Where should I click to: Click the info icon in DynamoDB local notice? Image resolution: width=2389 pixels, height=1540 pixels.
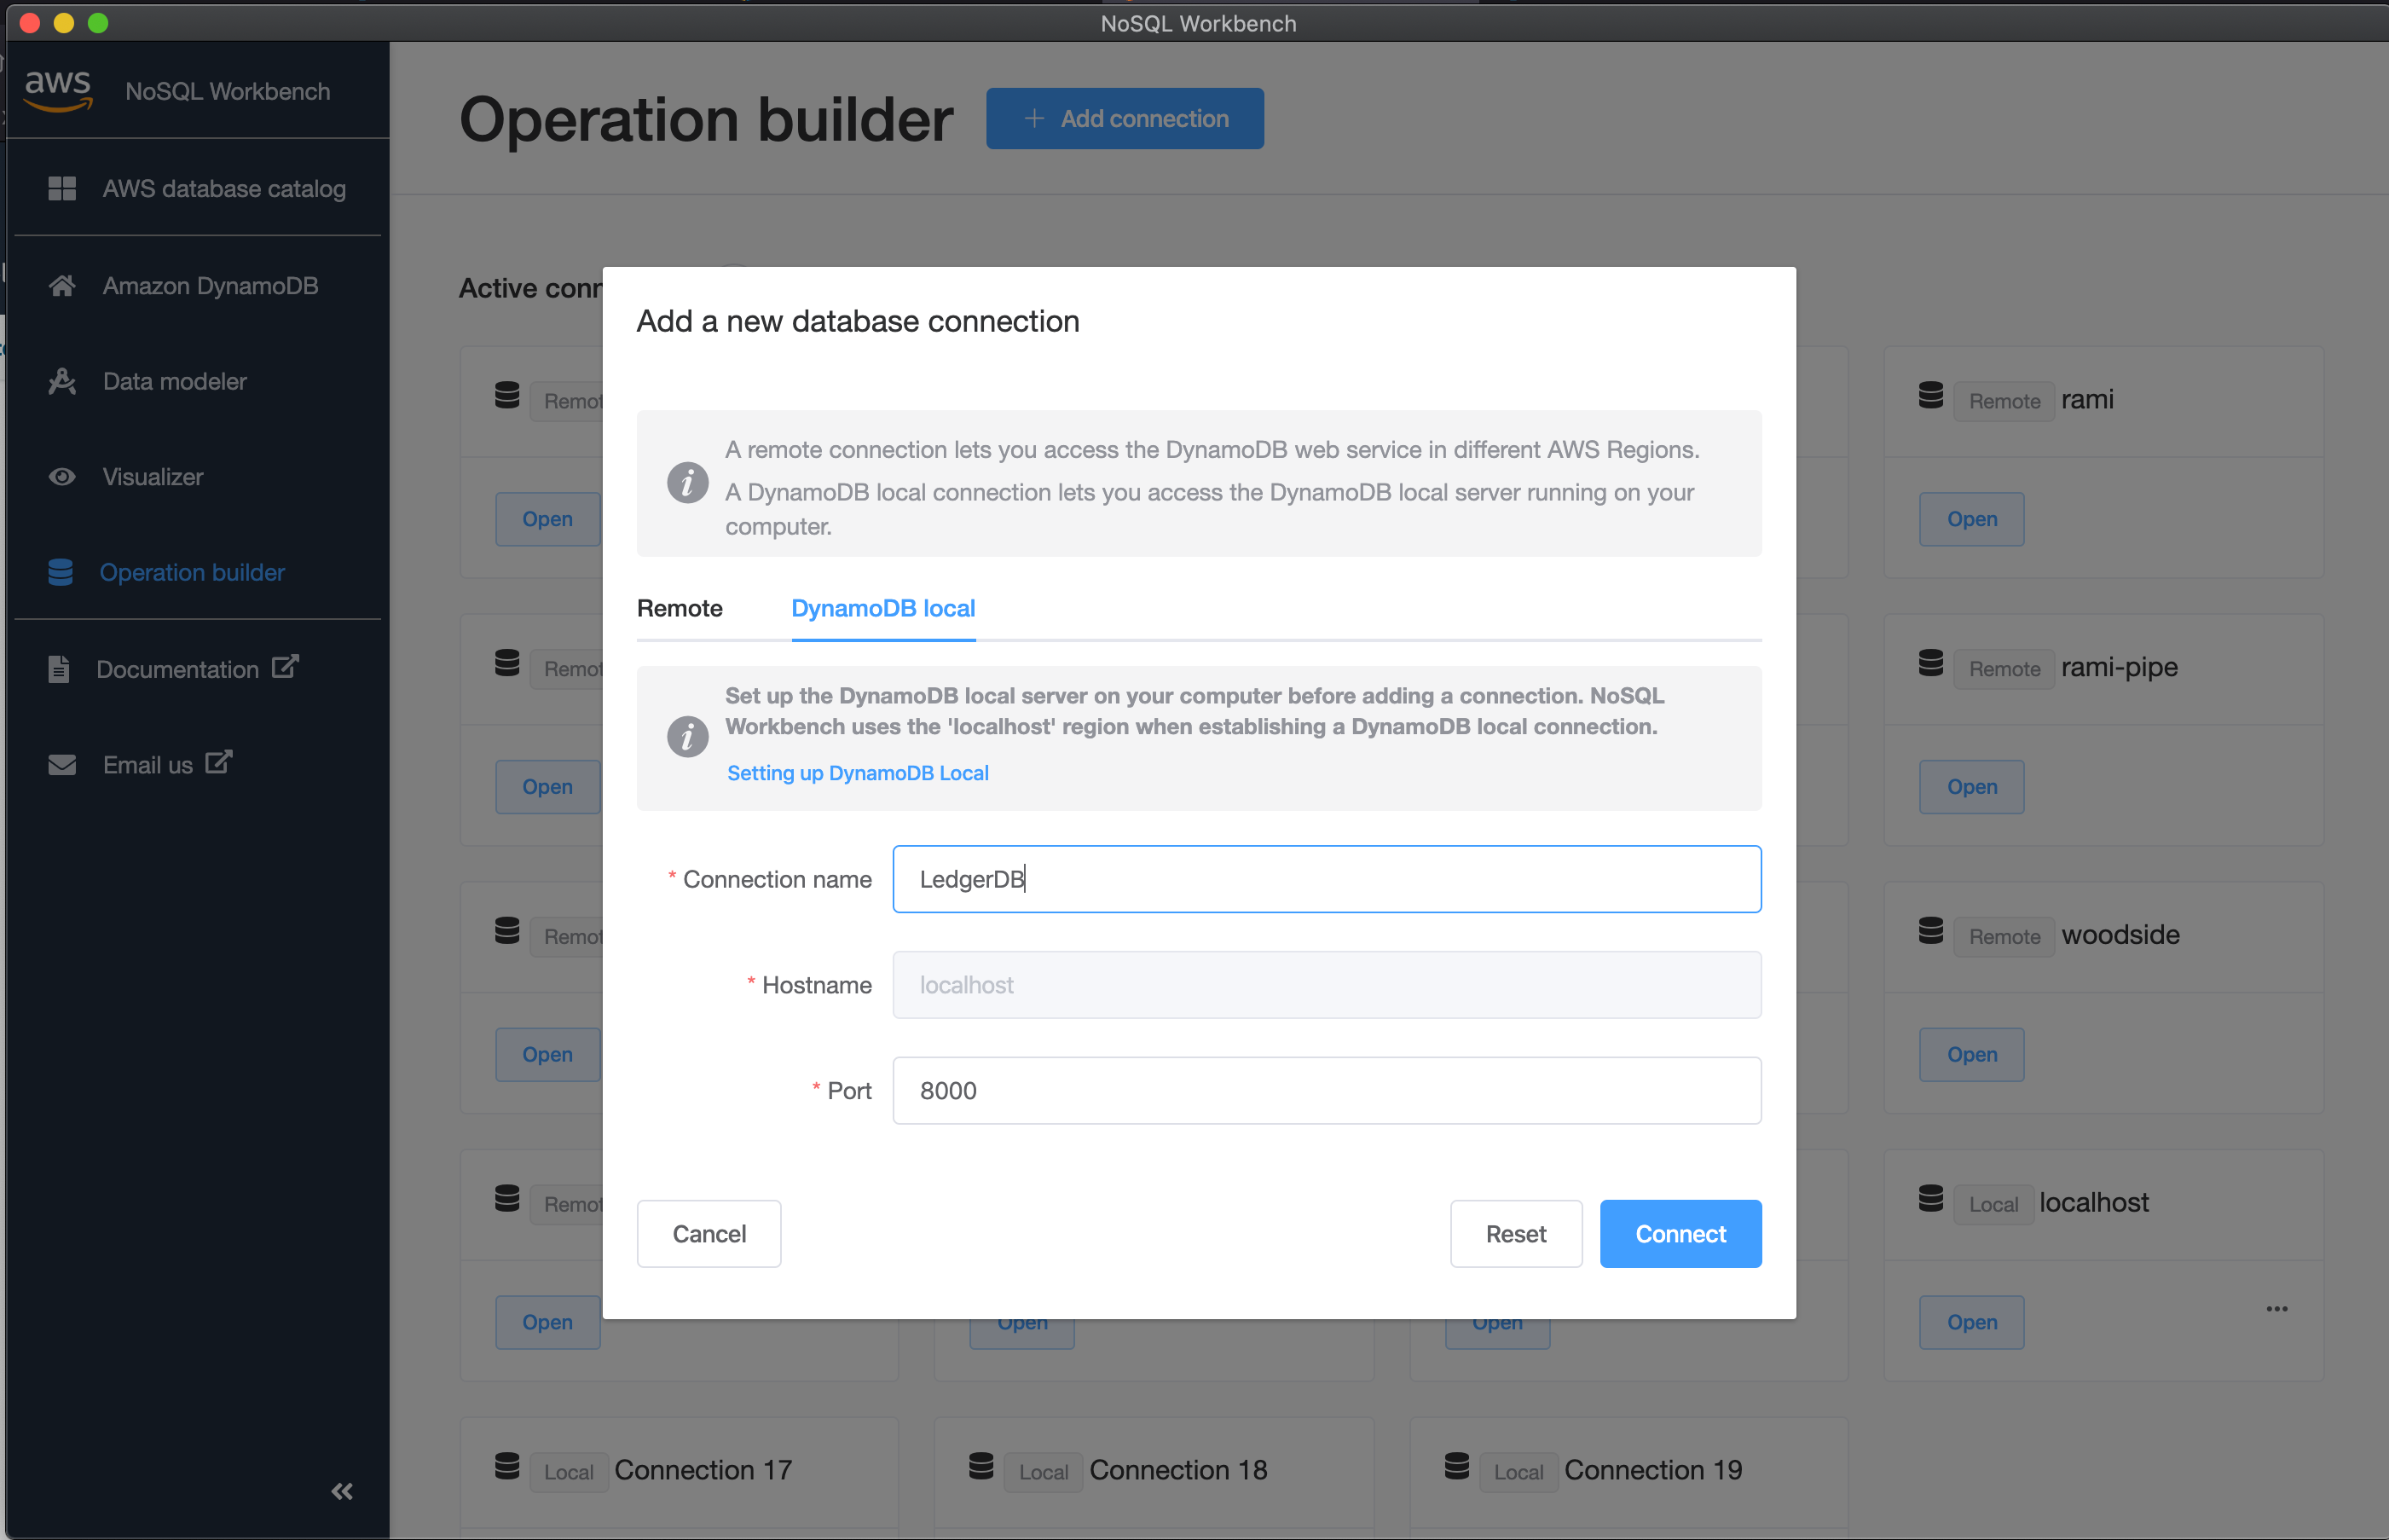(688, 737)
